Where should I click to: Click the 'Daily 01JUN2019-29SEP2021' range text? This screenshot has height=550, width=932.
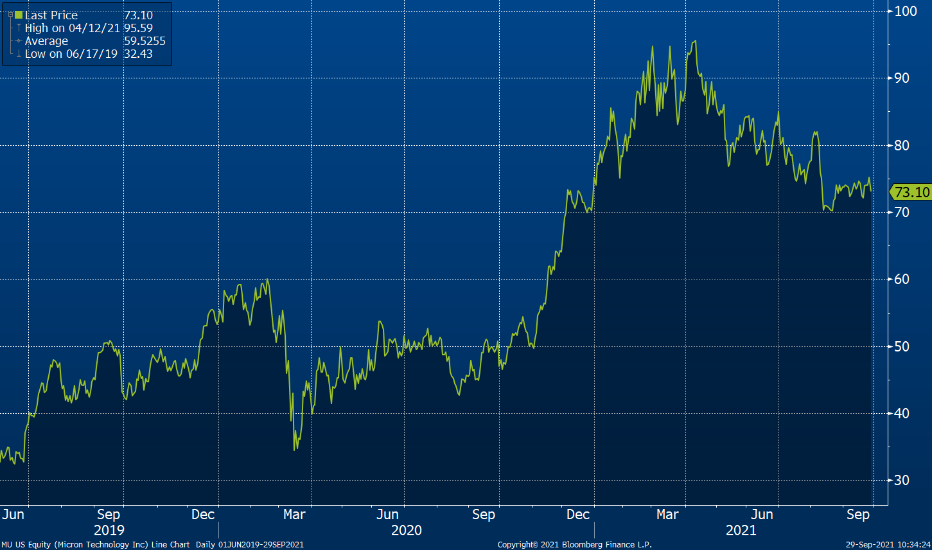coord(250,545)
